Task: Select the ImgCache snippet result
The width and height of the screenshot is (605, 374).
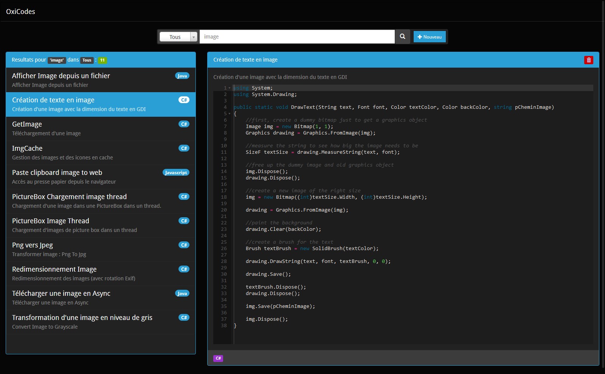Action: pos(101,153)
